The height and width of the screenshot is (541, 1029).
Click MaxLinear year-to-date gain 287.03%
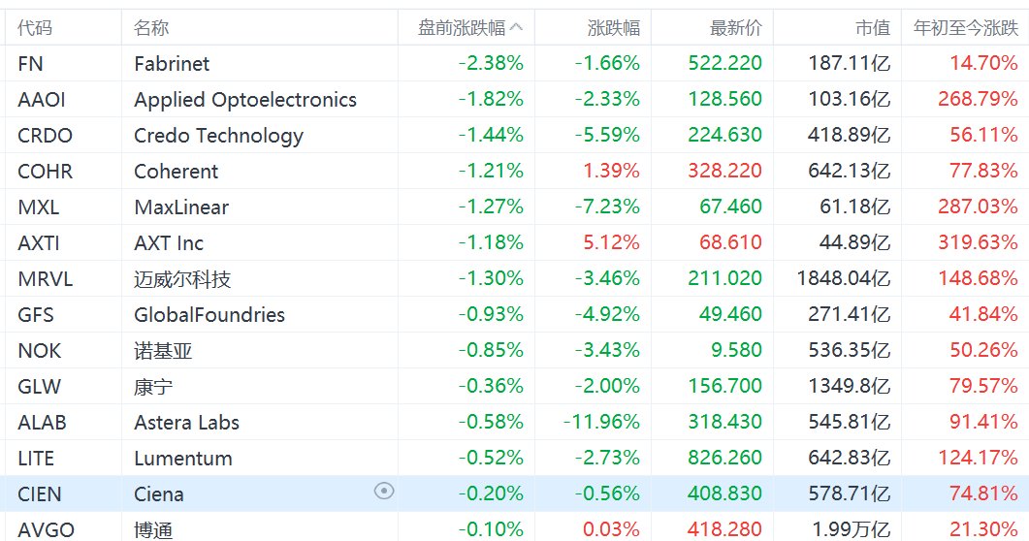978,207
